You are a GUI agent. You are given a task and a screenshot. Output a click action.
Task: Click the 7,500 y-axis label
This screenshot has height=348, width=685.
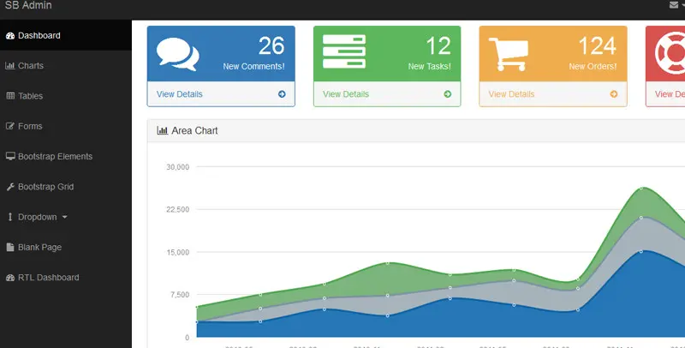[x=181, y=295]
